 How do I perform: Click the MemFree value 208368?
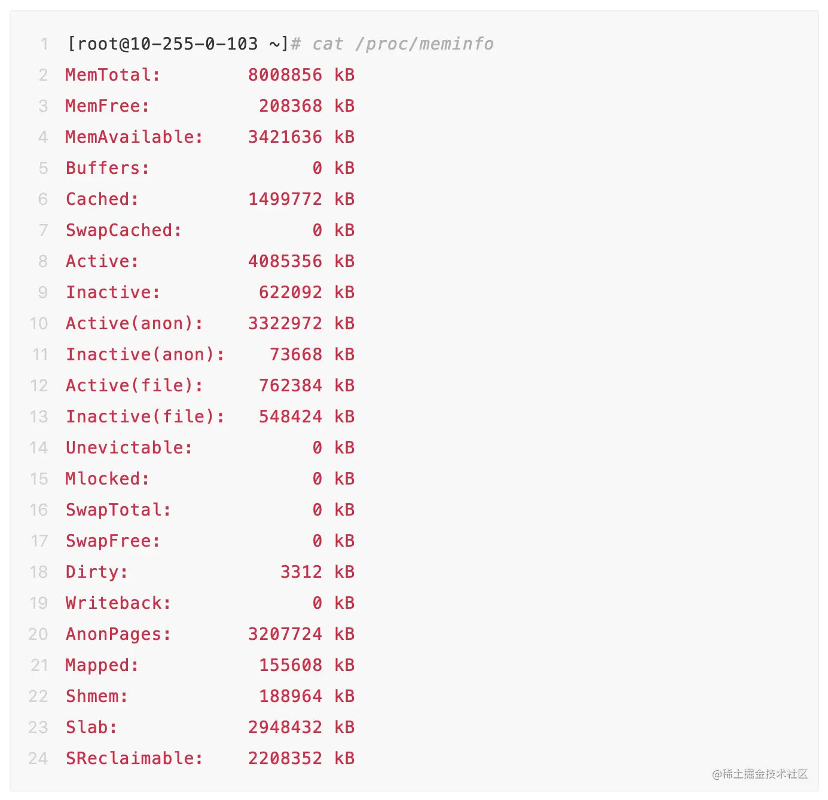(291, 106)
